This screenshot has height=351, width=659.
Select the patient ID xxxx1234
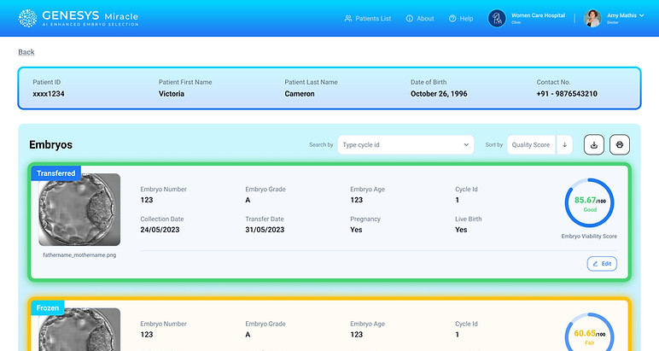click(x=49, y=94)
